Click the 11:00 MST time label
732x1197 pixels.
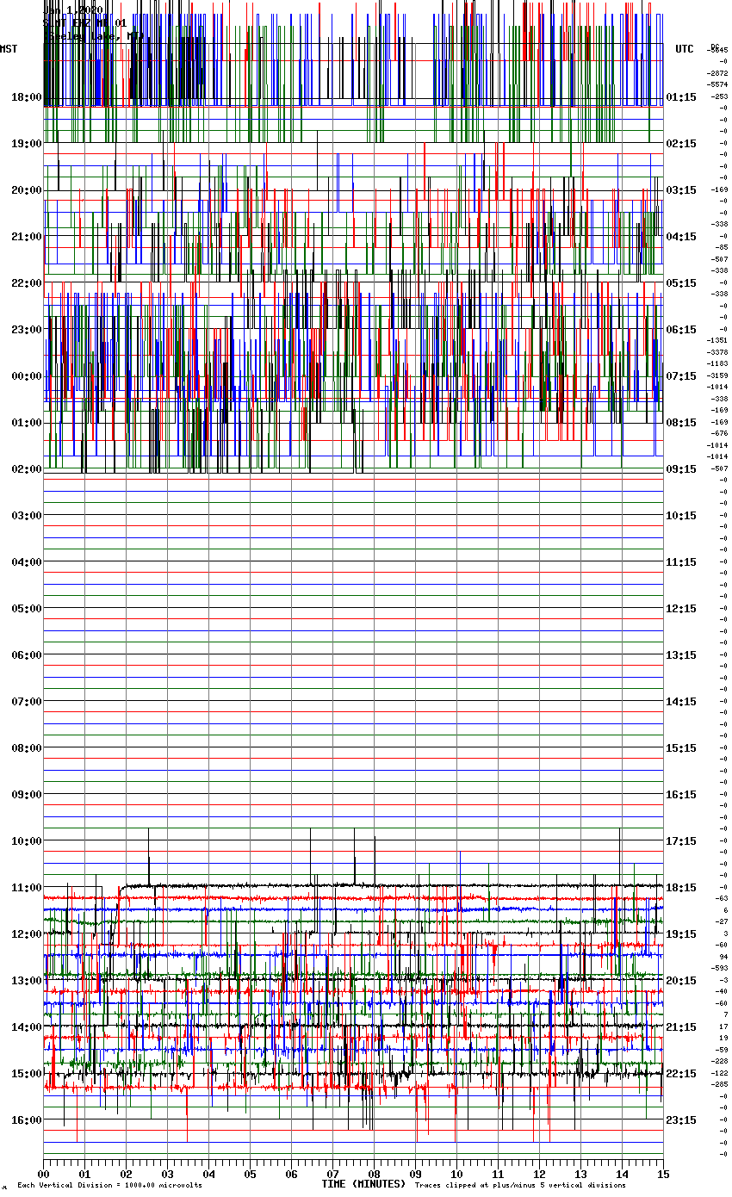coord(26,888)
